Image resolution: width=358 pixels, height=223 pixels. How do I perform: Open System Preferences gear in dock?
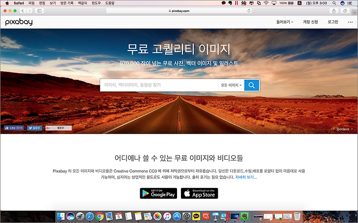186,216
